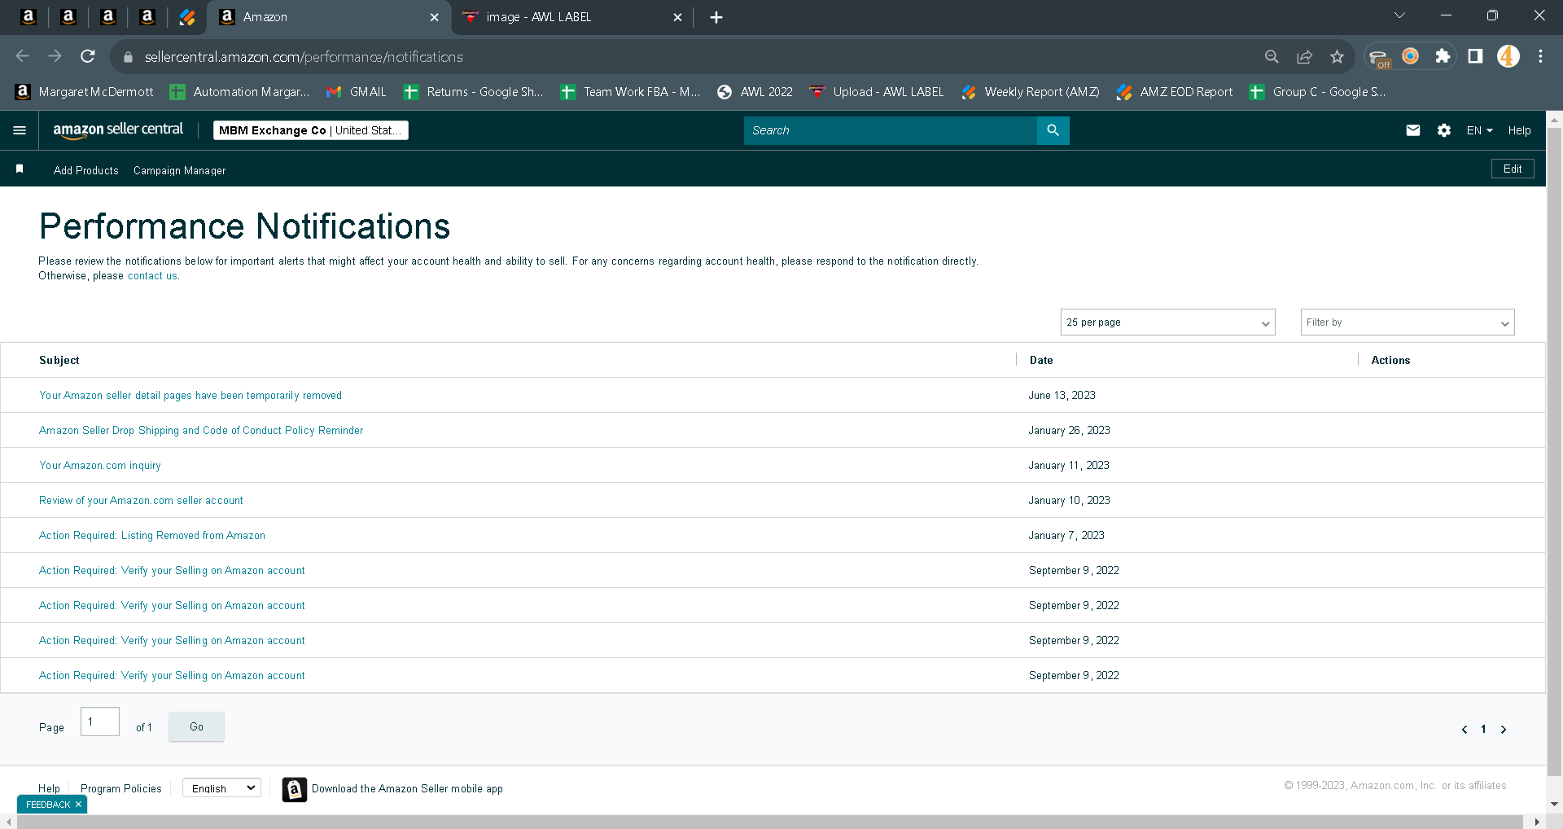Screen dimensions: 1563x829
Task: Click the Seller Central search field
Action: click(890, 130)
